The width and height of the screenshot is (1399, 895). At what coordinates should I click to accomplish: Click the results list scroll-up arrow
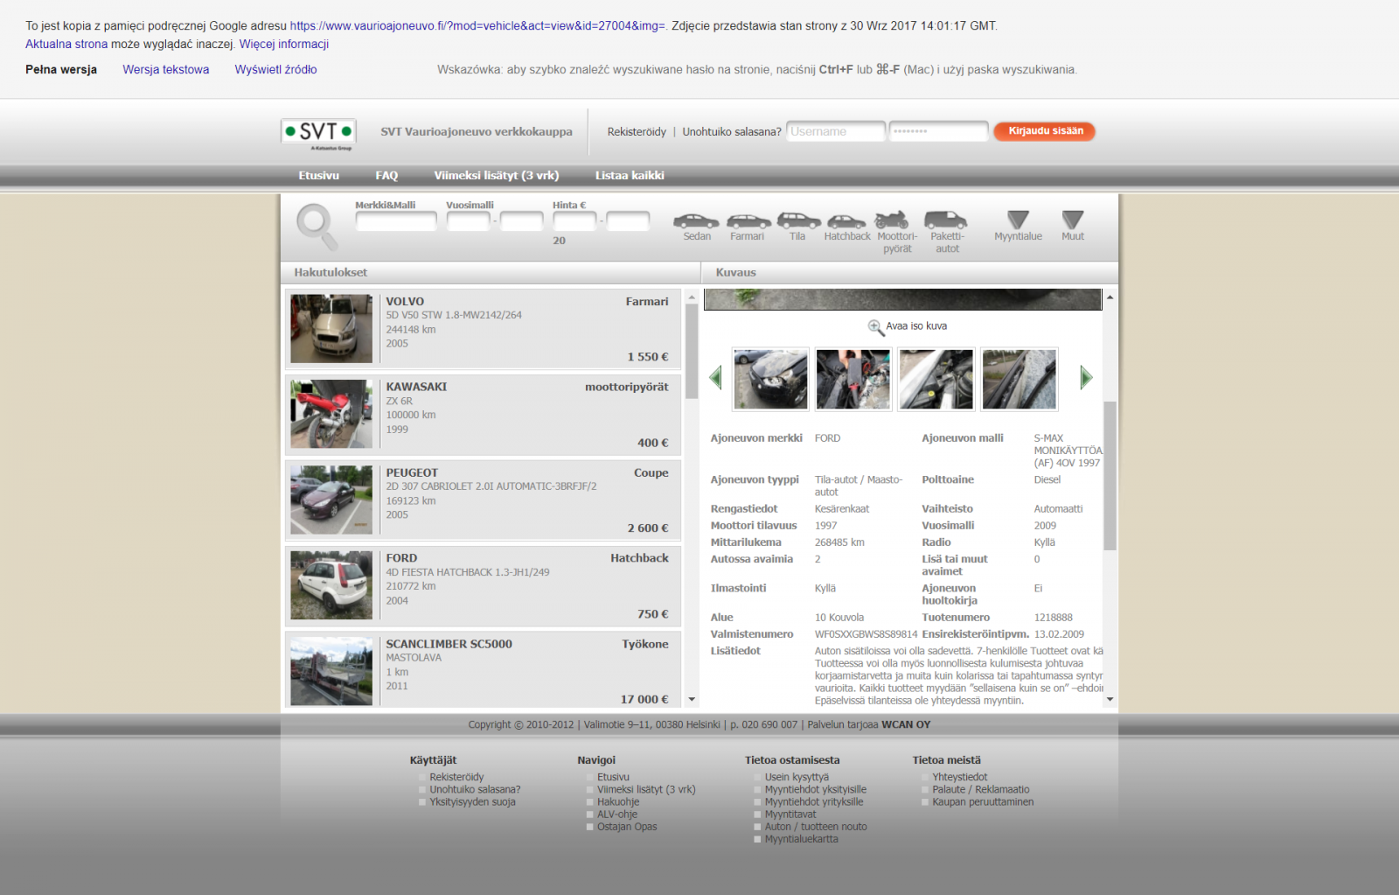point(692,297)
